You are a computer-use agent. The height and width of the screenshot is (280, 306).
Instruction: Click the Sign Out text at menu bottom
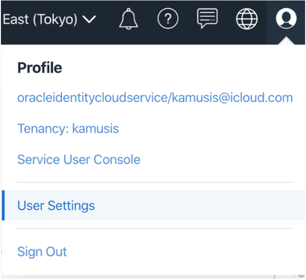(x=42, y=252)
